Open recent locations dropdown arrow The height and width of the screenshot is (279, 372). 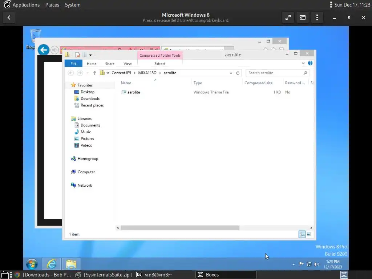click(87, 73)
